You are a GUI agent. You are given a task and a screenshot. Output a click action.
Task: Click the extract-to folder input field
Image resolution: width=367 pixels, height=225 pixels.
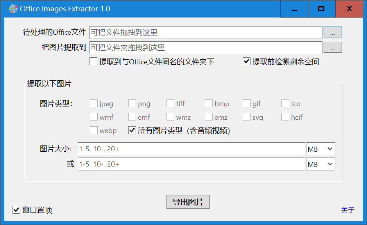[206, 48]
